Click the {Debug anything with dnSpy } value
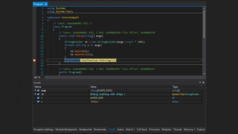Screen dimensions: 238x134 (107, 94)
